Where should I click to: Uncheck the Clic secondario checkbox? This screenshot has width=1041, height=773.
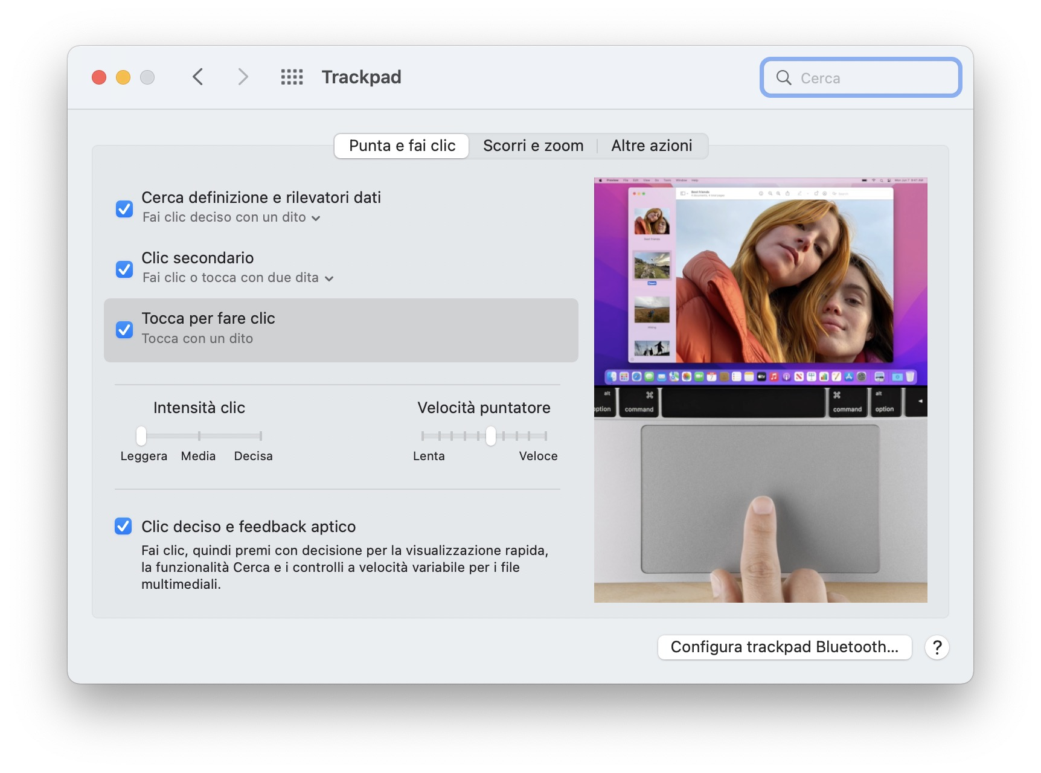[124, 269]
